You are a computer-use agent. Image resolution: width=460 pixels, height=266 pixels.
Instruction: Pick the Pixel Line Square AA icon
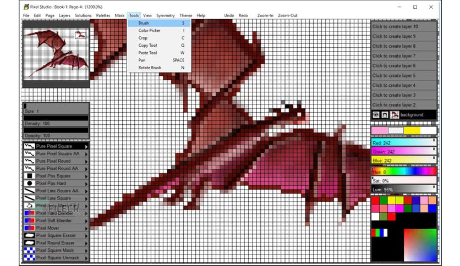(29, 191)
